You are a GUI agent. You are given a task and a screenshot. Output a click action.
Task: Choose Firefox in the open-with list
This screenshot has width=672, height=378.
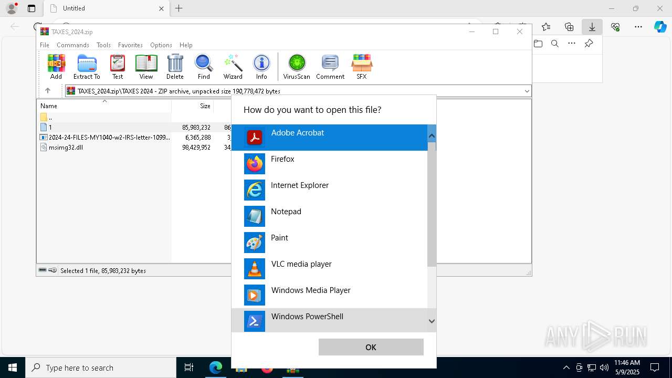[330, 164]
